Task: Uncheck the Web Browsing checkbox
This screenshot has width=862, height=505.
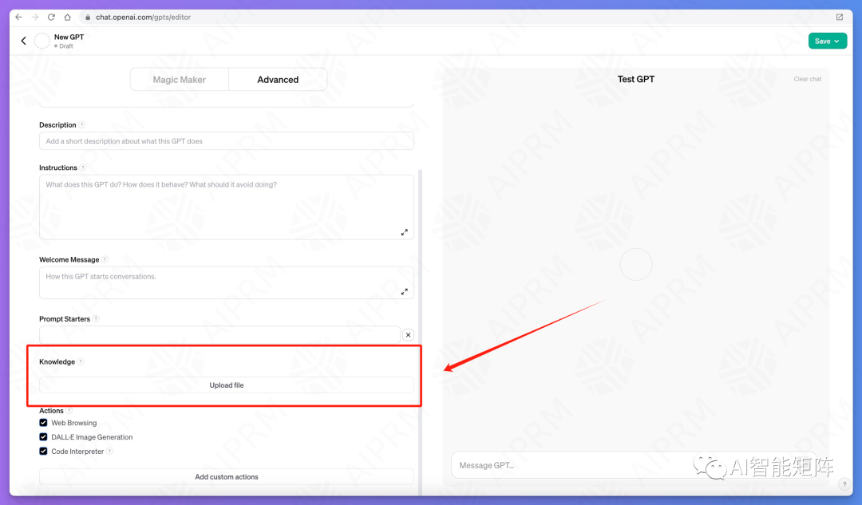Action: (x=43, y=423)
